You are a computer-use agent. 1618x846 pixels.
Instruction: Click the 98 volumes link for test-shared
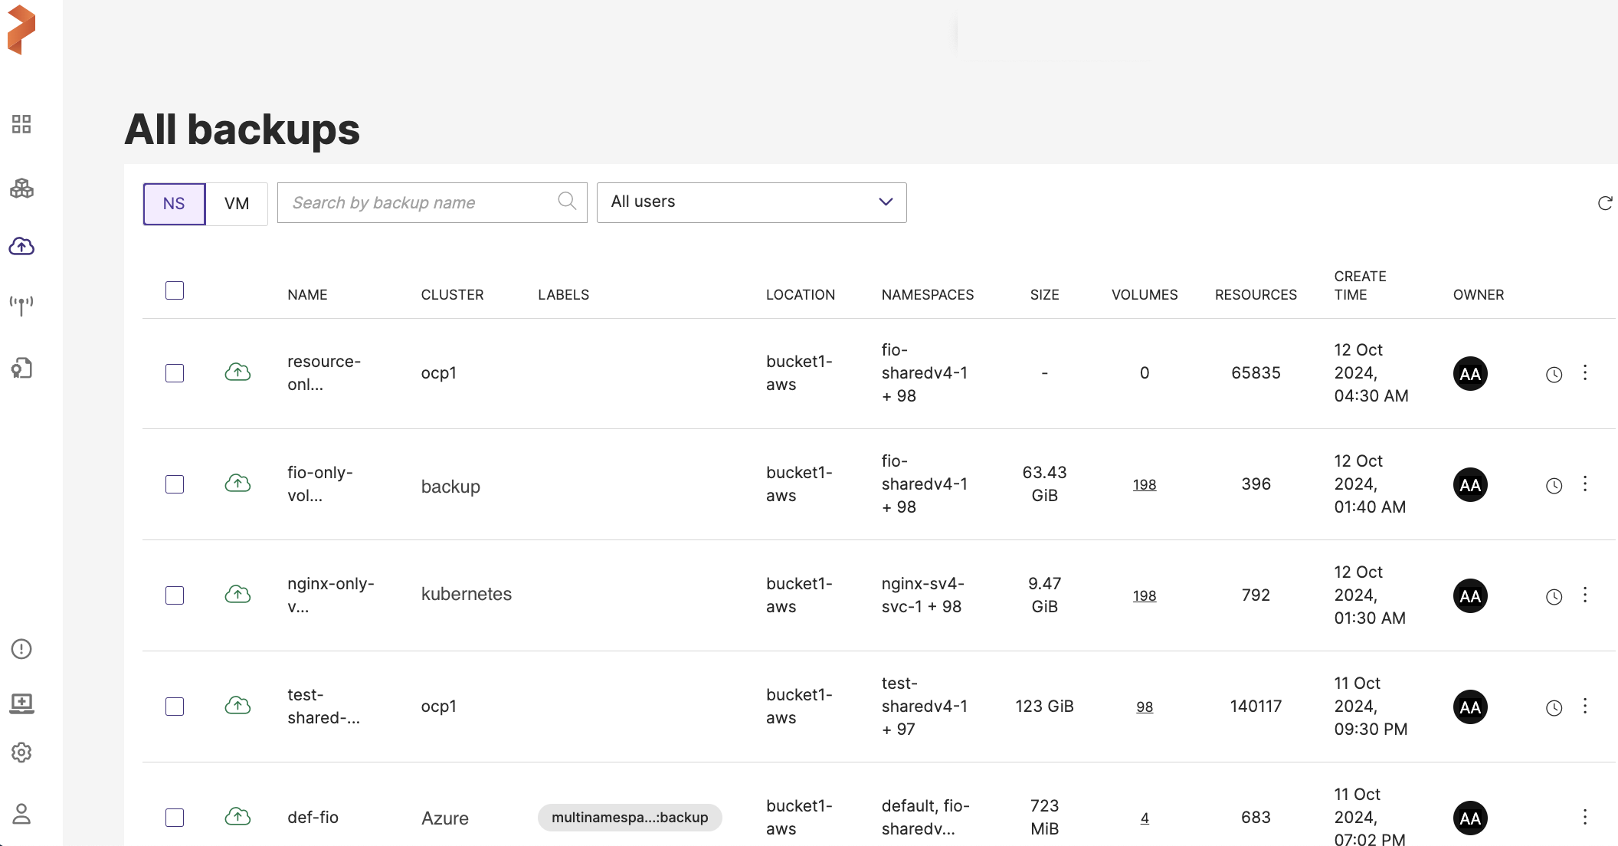(x=1145, y=707)
